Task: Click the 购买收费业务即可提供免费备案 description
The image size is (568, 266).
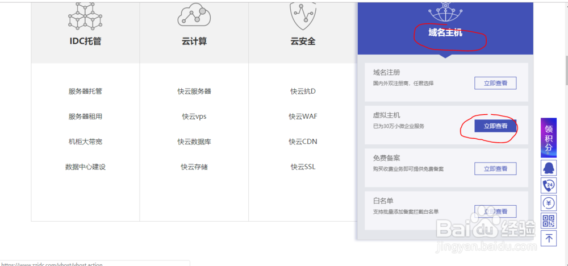Action: coord(408,169)
